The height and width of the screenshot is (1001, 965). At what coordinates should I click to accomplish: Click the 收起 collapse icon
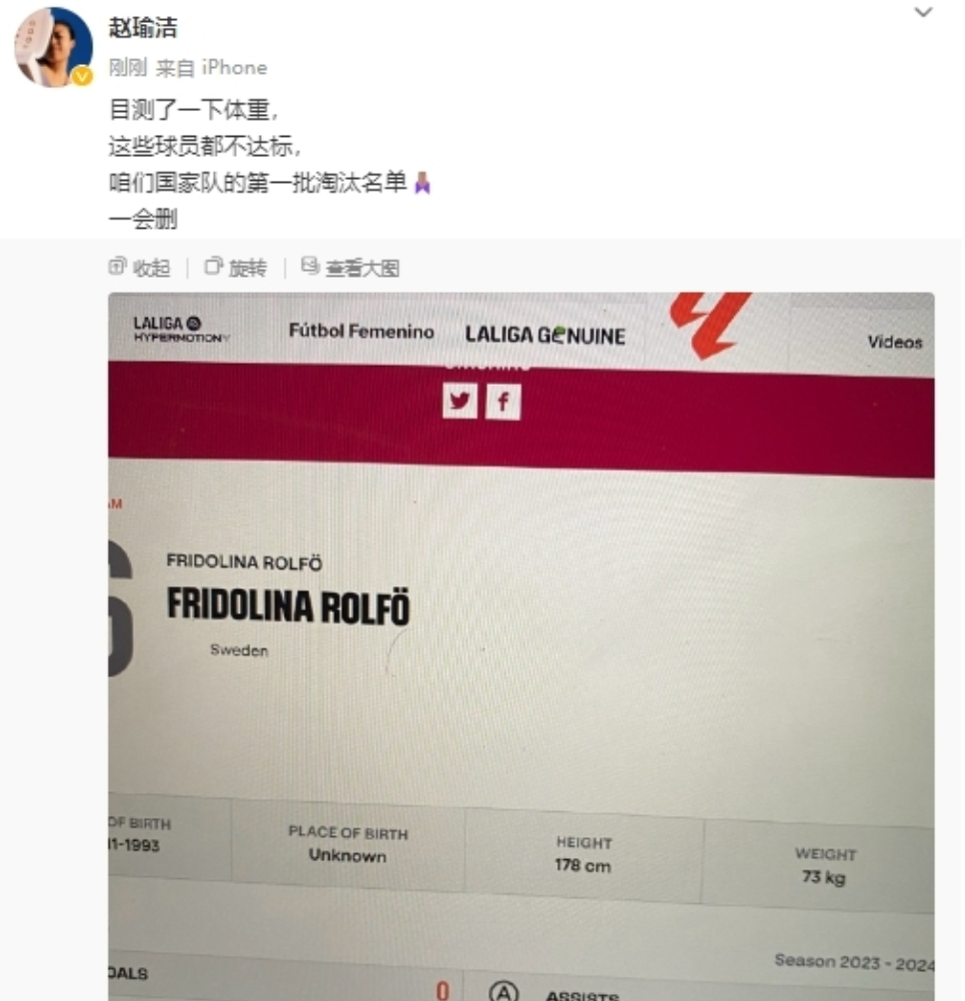pos(118,266)
